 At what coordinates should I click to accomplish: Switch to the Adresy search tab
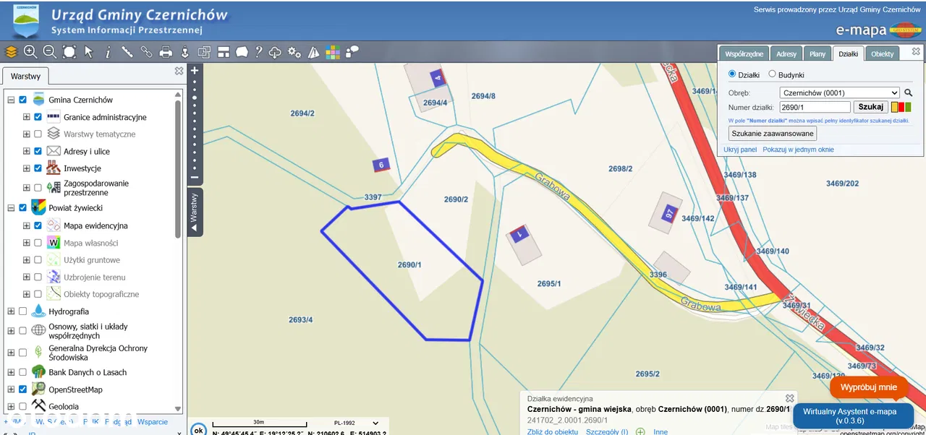(786, 54)
